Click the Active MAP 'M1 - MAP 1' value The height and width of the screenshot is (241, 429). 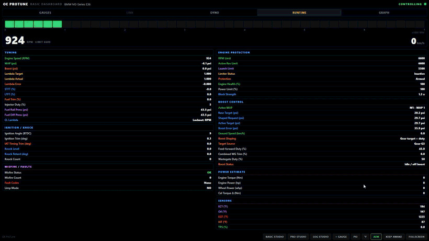pos(417,108)
